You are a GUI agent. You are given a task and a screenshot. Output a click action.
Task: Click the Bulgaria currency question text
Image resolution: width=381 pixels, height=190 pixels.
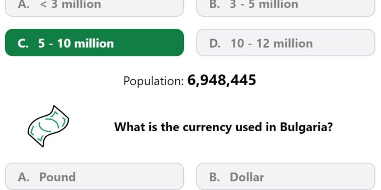point(224,127)
